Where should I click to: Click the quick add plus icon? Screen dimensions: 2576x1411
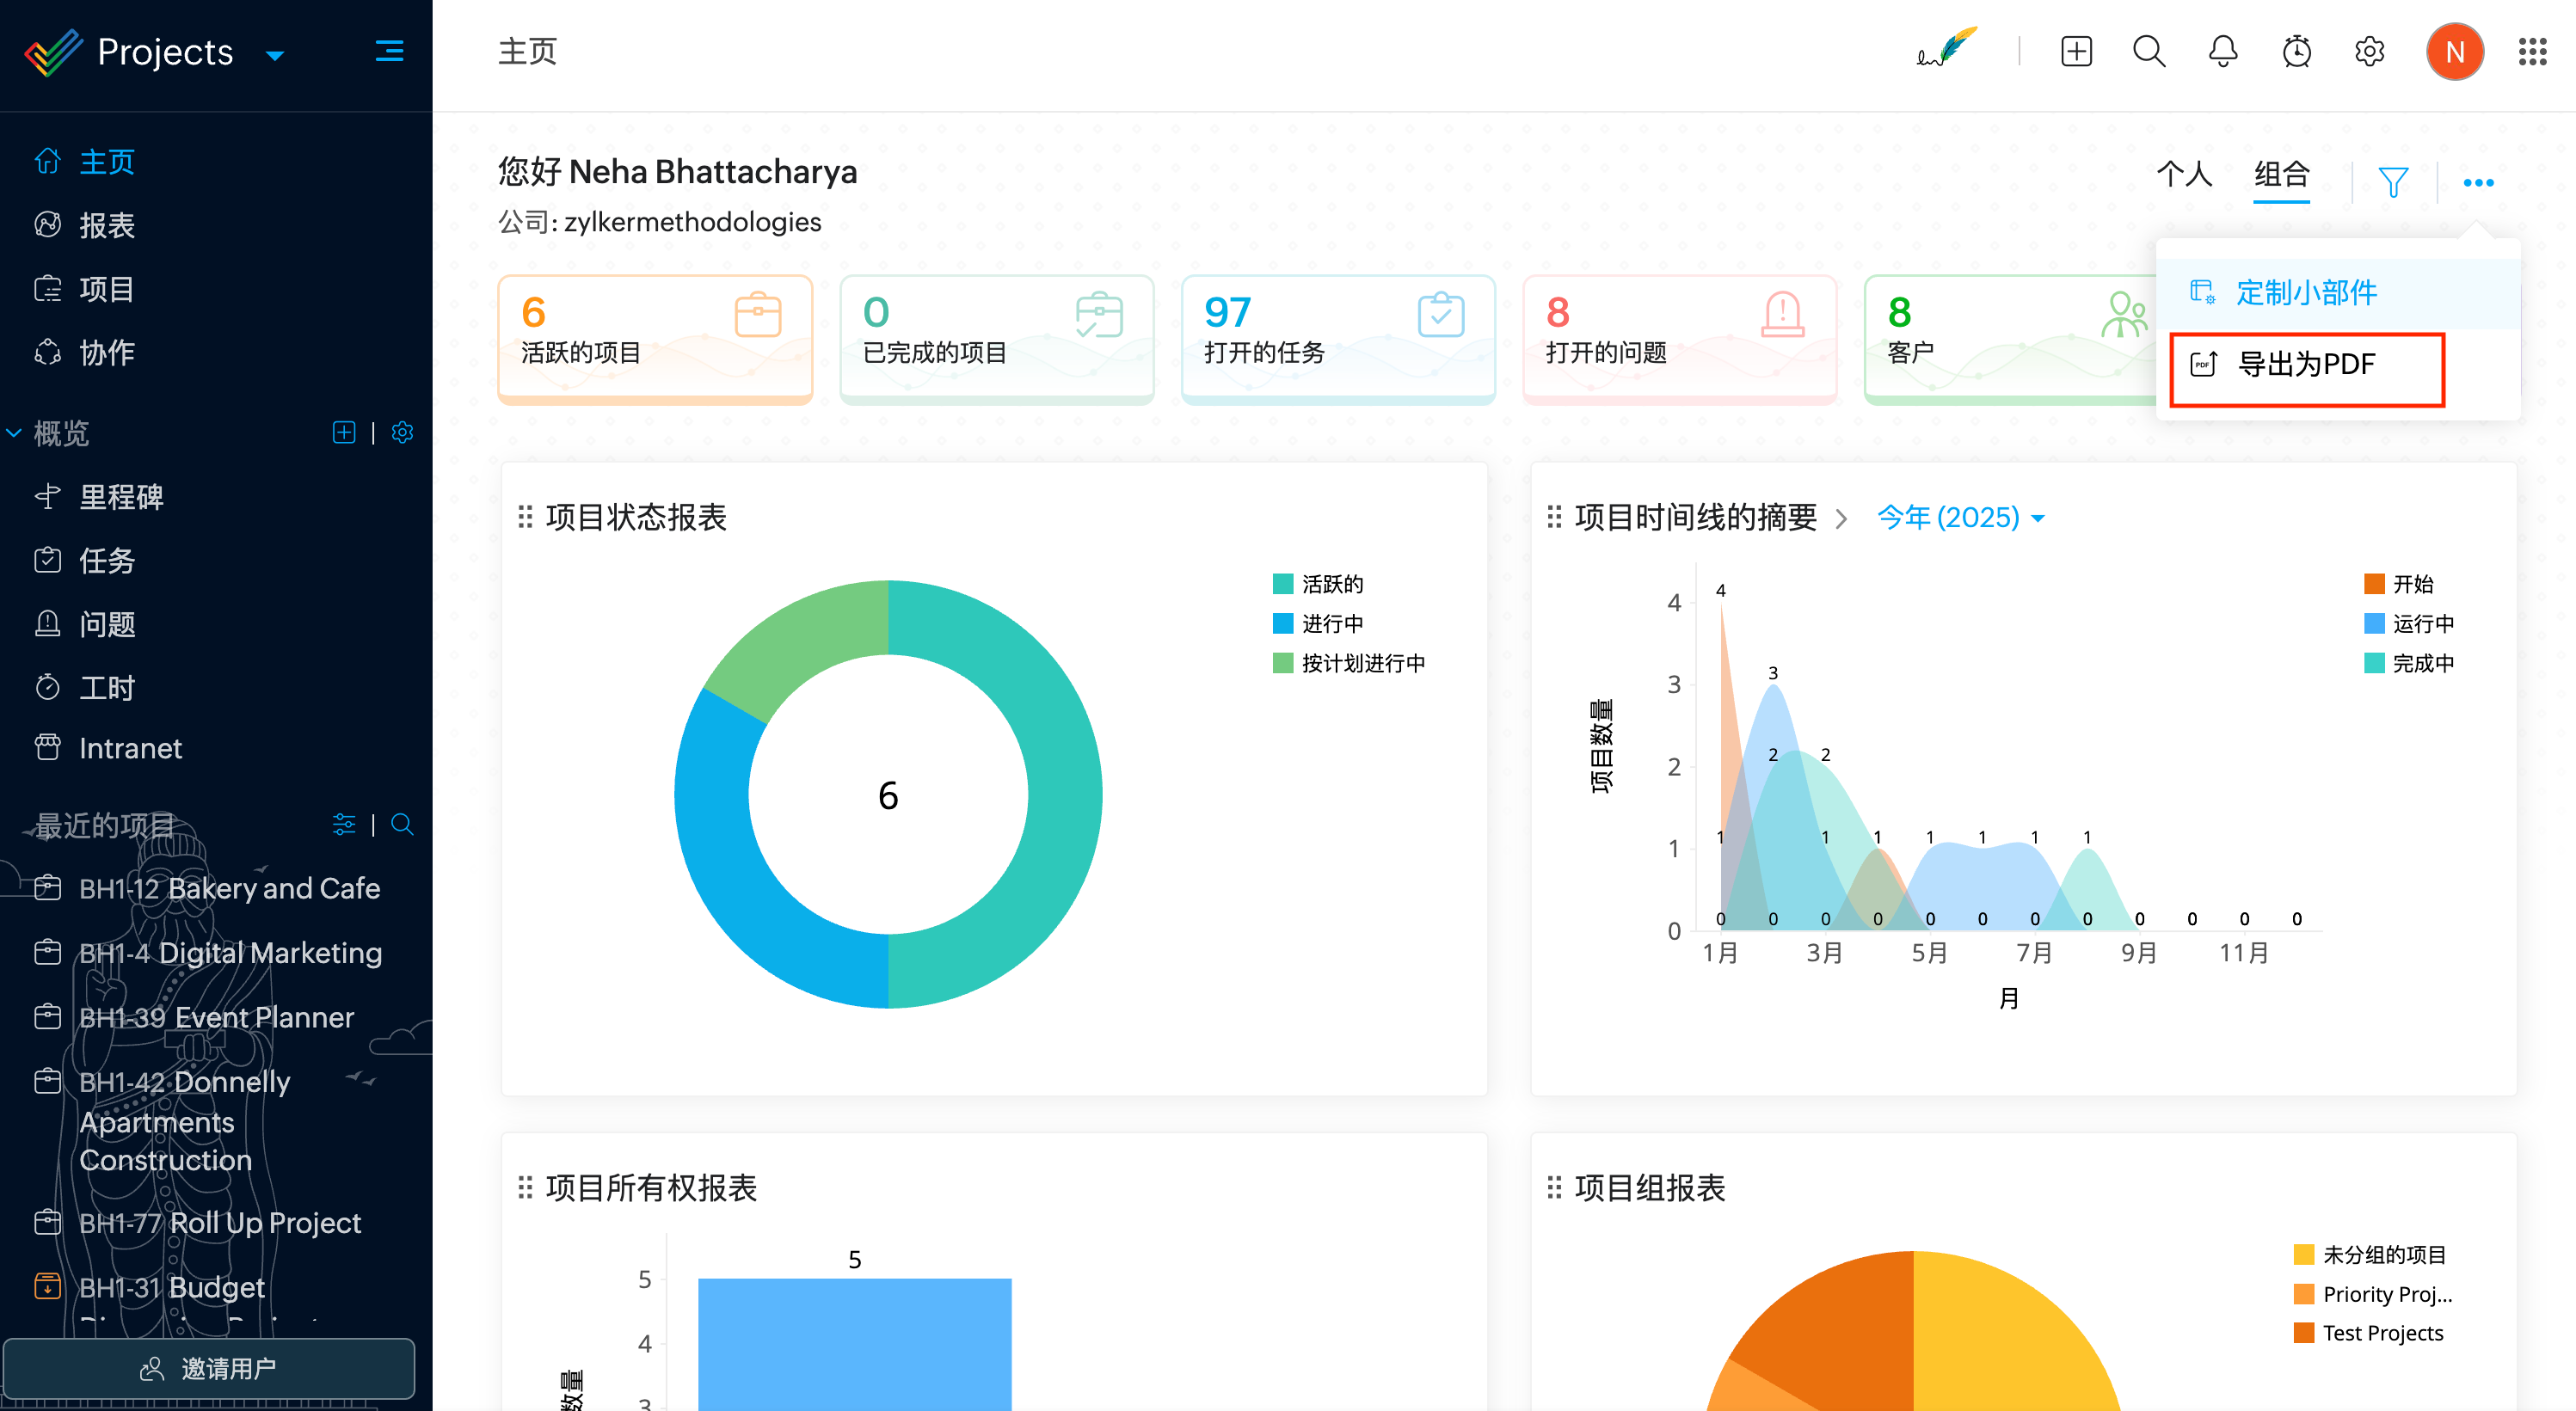click(2076, 52)
